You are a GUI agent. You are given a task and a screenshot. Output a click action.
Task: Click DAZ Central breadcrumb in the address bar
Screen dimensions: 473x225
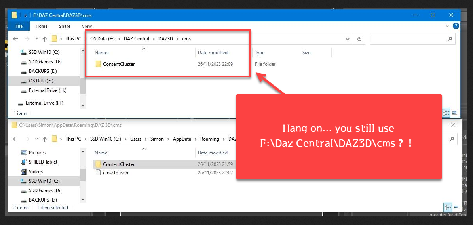point(136,39)
